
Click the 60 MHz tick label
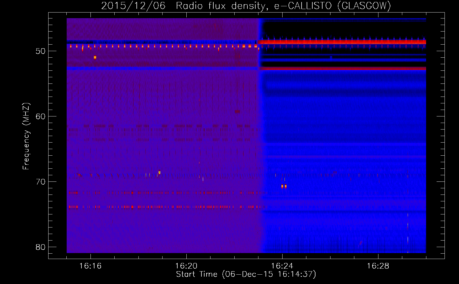[x=41, y=116]
